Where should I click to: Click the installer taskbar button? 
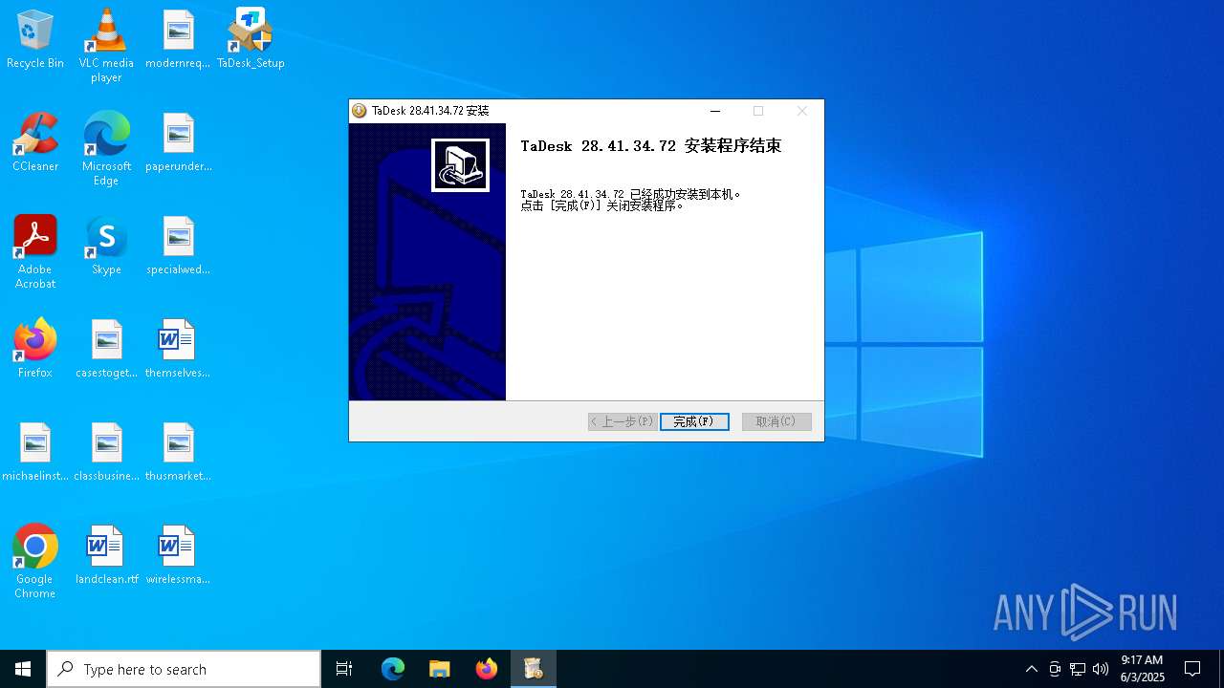point(533,669)
